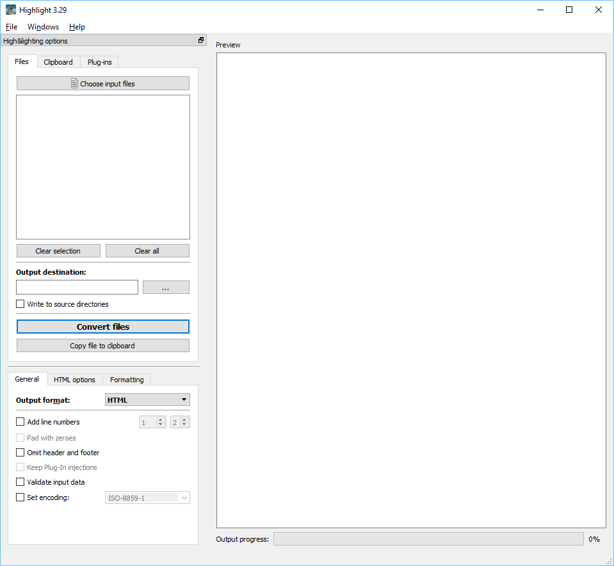This screenshot has width=614, height=566.
Task: Open the Windows menu
Action: [43, 27]
